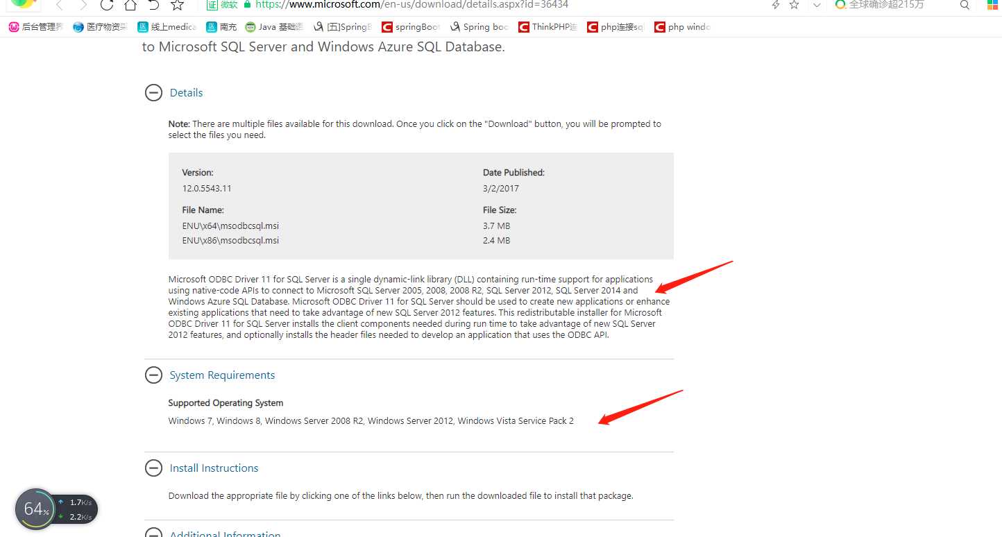The height and width of the screenshot is (537, 1002).
Task: Click the bookmark star inside the address bar
Action: pos(795,5)
